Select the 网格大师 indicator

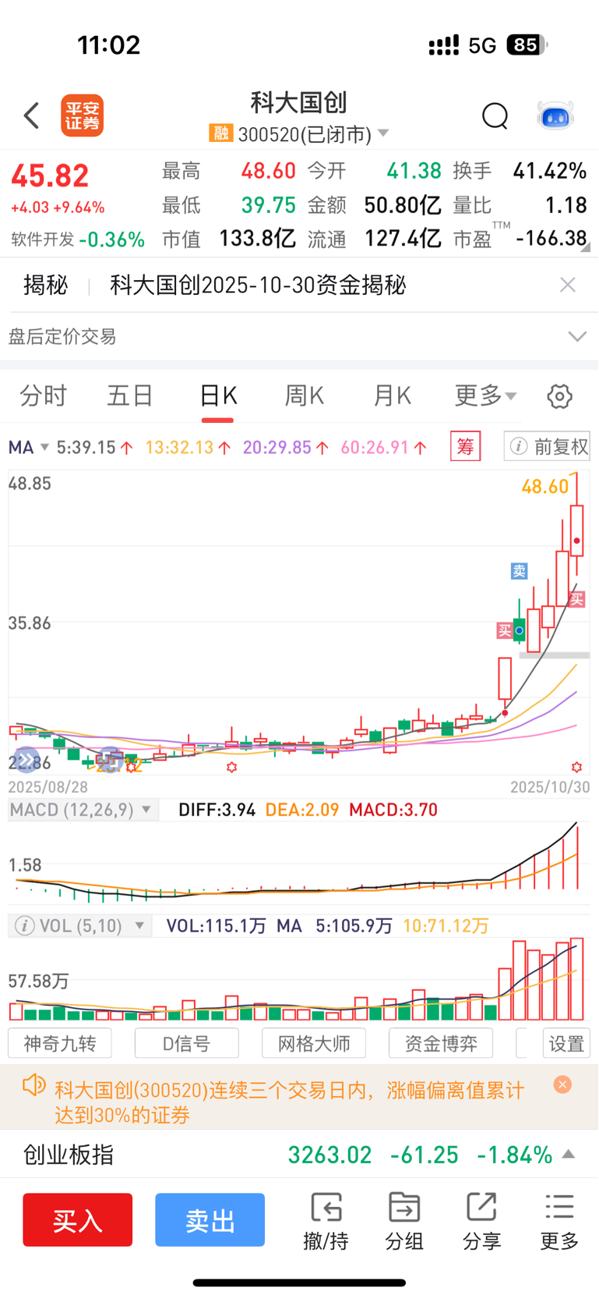pyautogui.click(x=314, y=1043)
